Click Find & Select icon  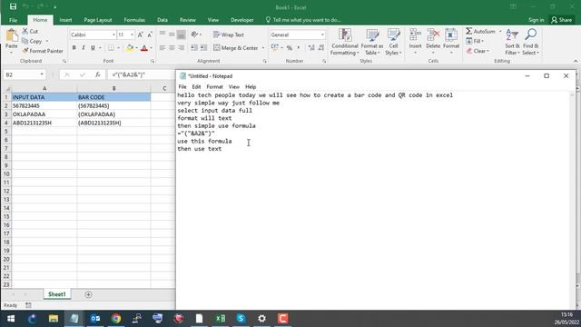point(530,35)
